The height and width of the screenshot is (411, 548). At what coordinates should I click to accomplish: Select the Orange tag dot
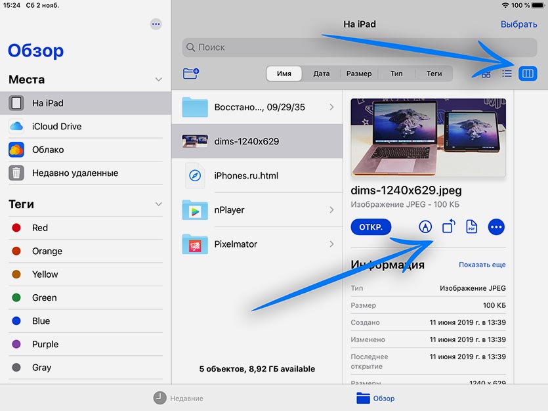coord(16,251)
